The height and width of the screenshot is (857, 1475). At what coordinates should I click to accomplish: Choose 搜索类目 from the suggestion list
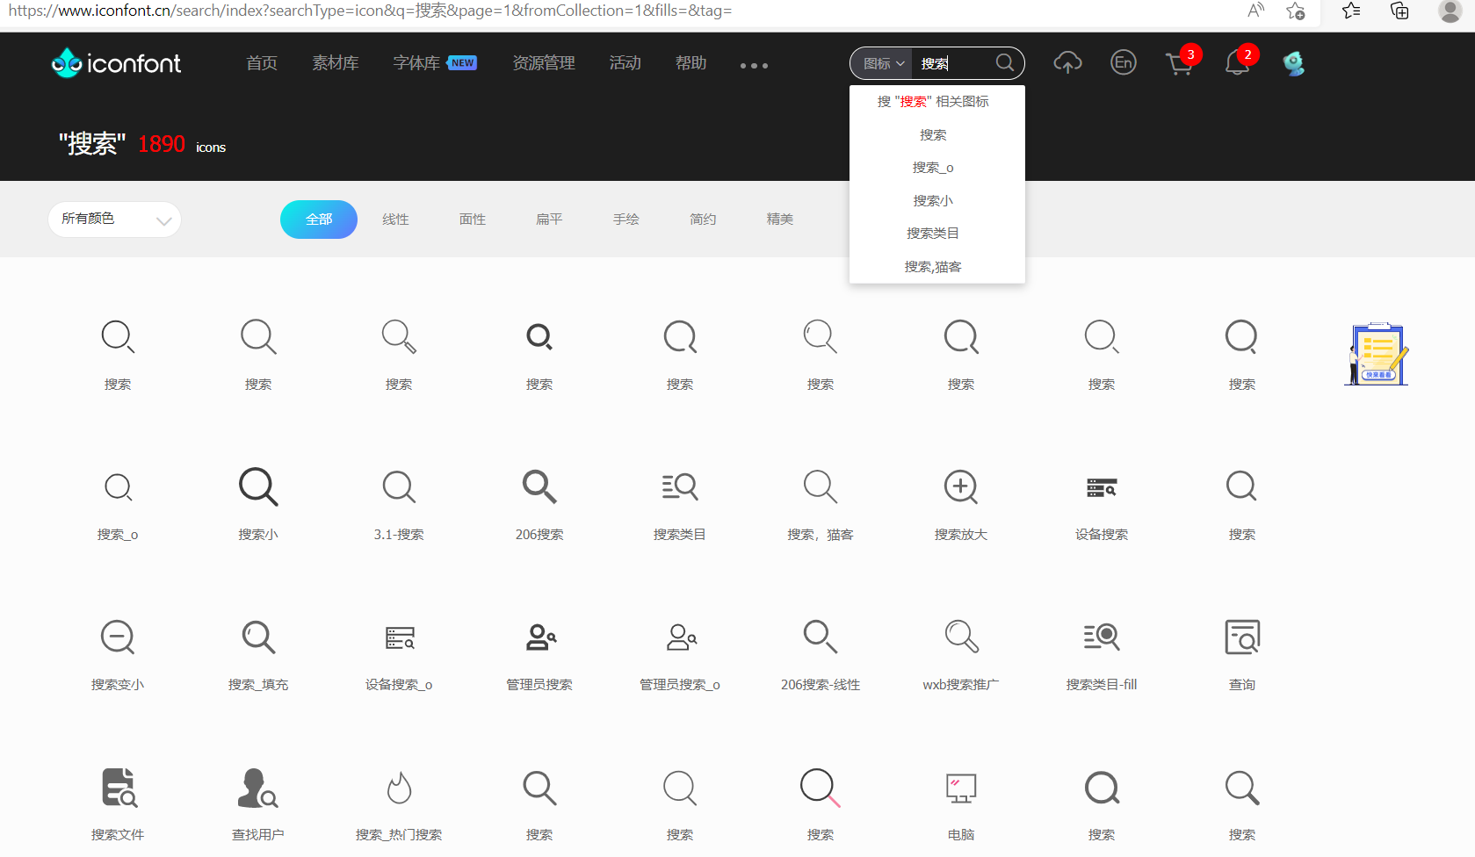click(932, 232)
